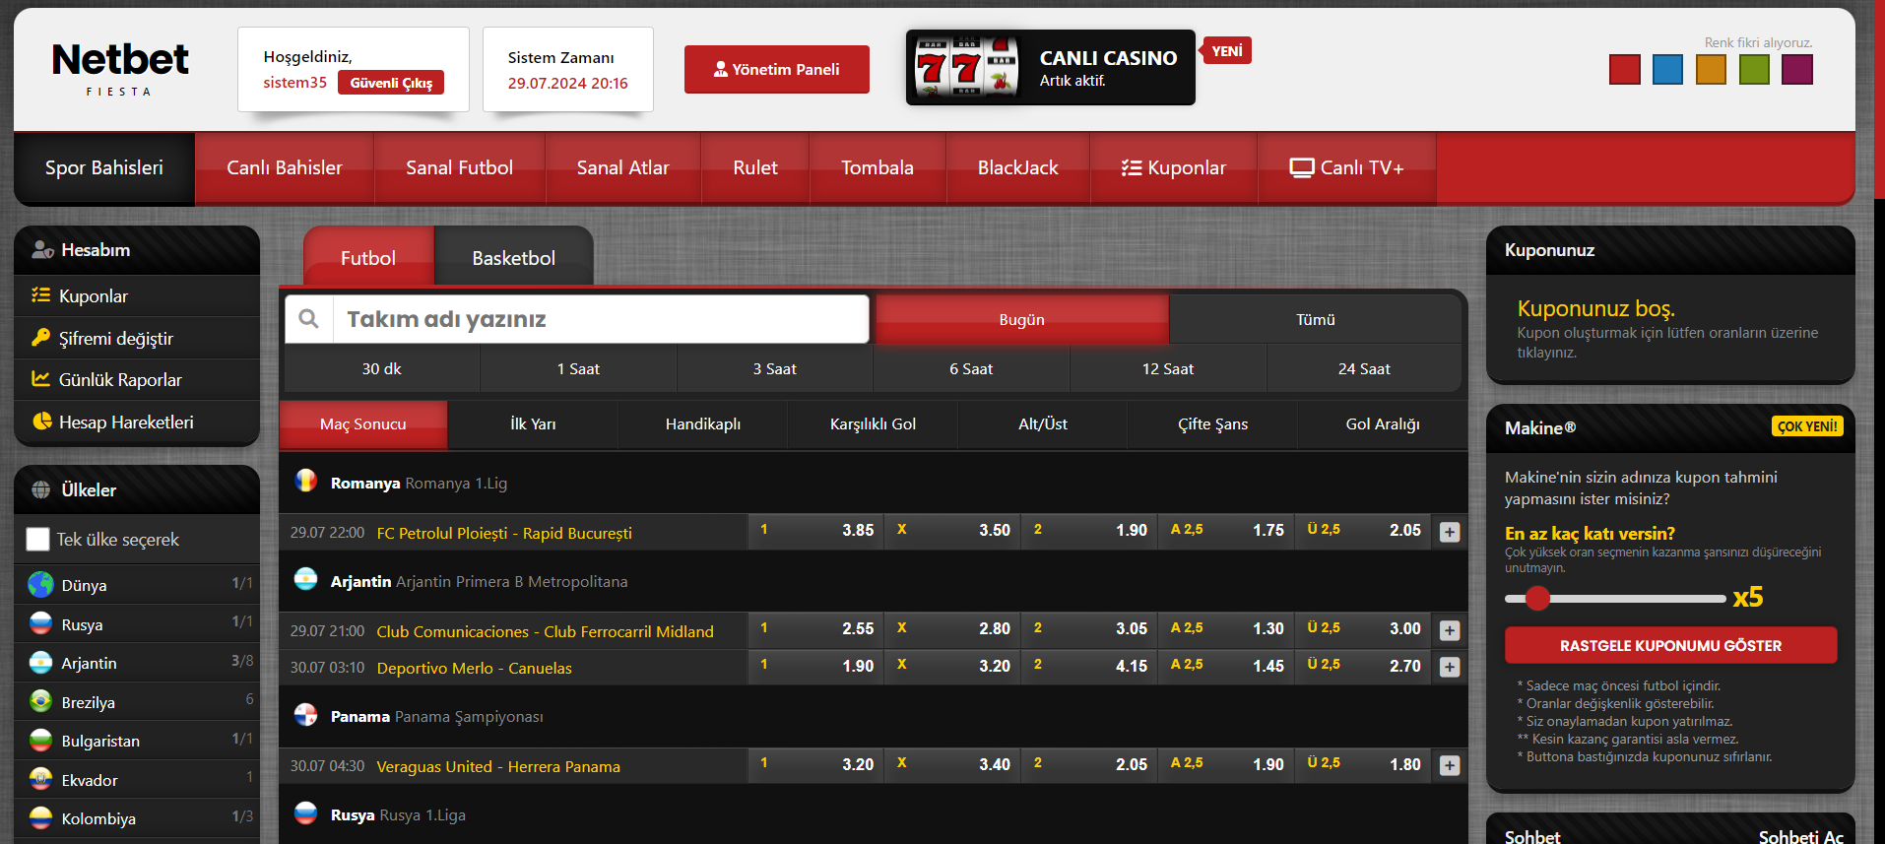
Task: Click the Ekvador flag icon
Action: tap(40, 779)
